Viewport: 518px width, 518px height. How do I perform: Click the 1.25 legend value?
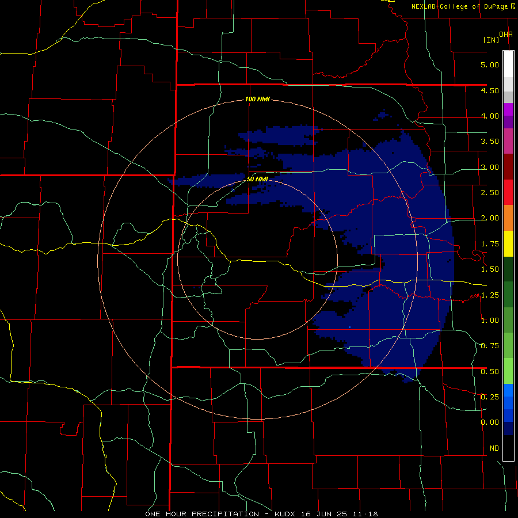[x=490, y=295]
